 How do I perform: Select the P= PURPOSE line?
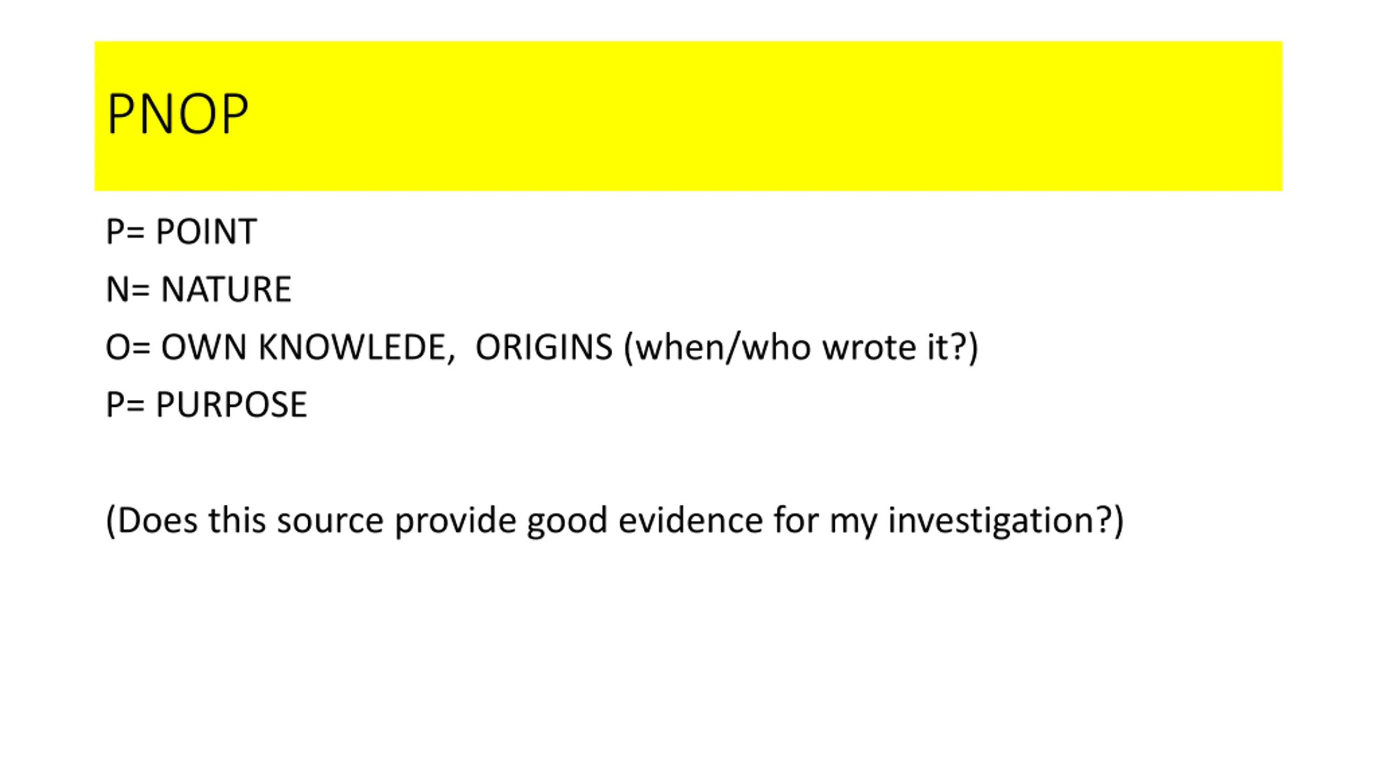coord(207,404)
